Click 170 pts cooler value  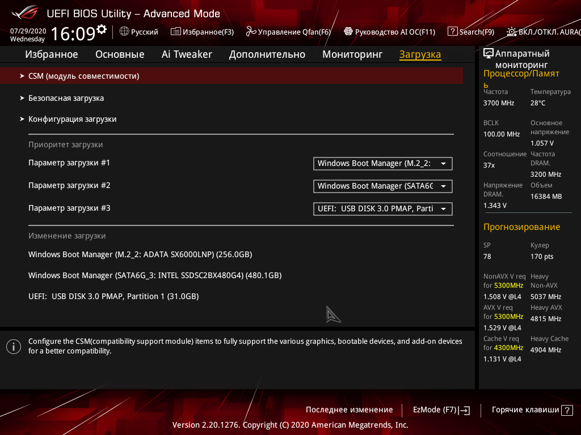click(542, 257)
